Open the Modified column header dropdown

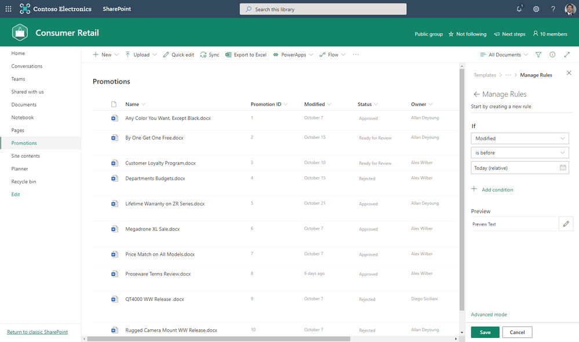point(329,104)
